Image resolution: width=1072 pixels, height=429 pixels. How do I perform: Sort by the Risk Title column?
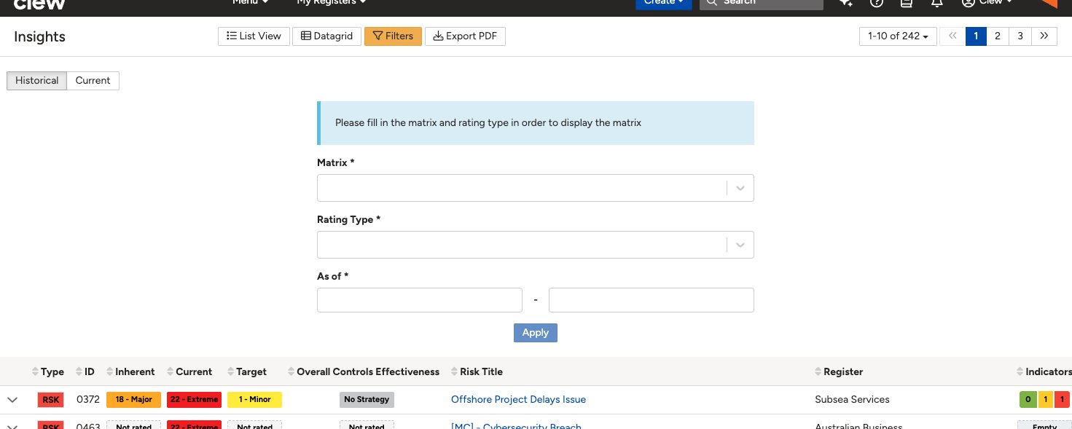477,371
